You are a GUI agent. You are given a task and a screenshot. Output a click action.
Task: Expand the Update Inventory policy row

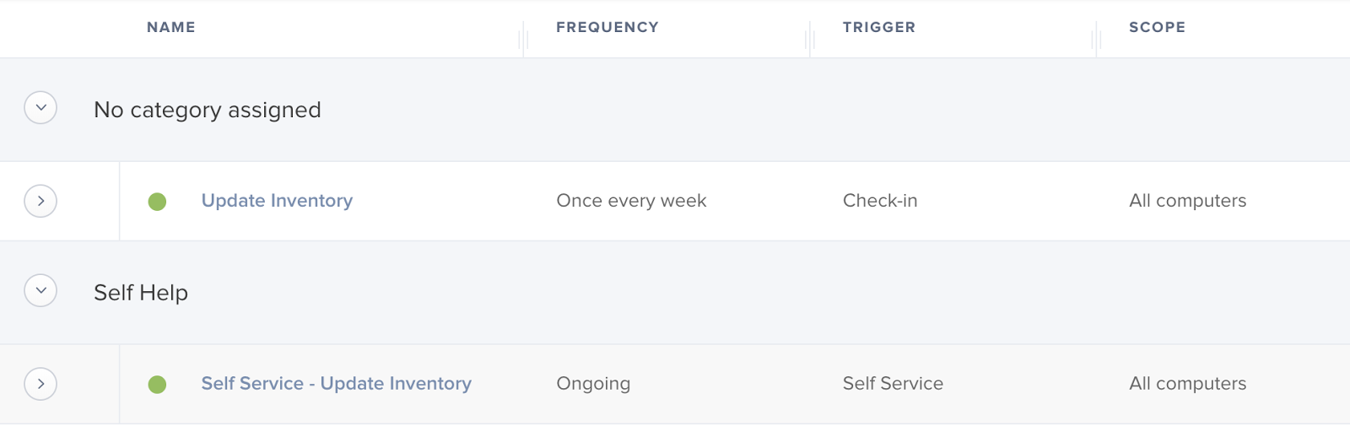pos(40,201)
